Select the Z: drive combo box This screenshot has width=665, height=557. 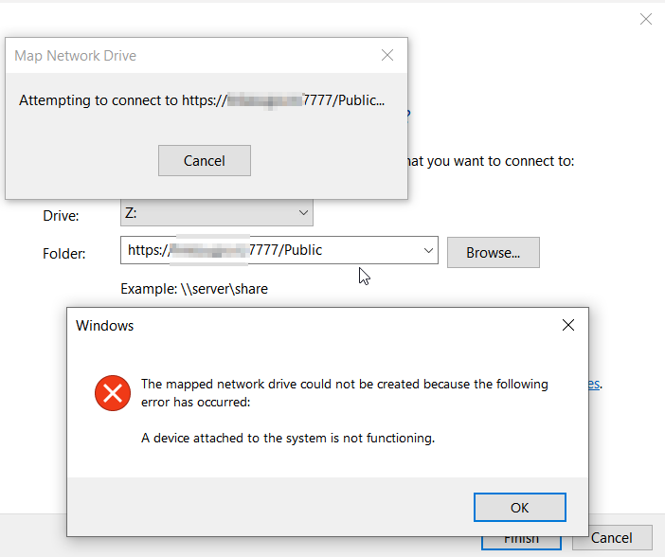click(217, 212)
